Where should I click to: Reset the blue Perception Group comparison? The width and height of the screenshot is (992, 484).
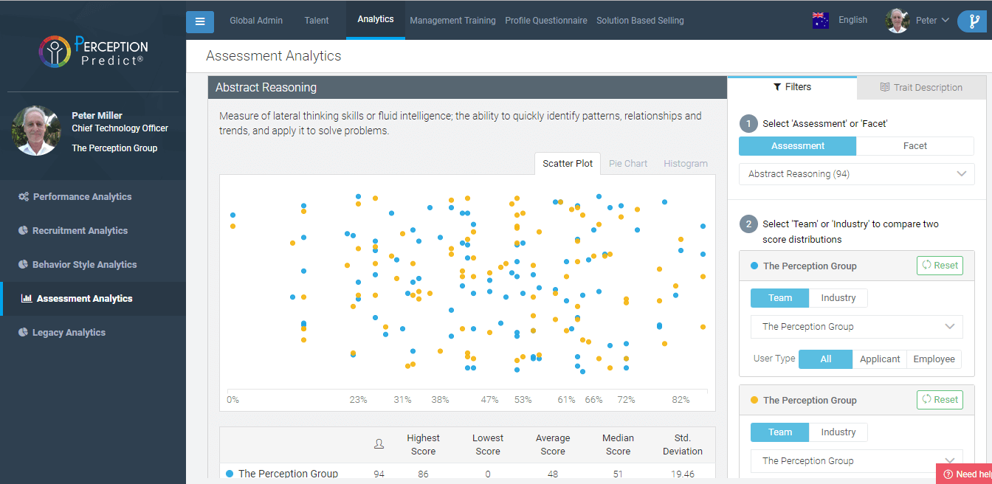point(940,266)
